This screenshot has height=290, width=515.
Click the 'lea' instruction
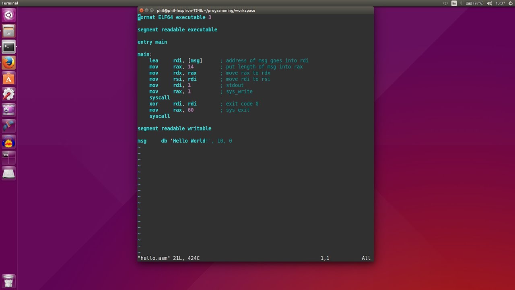coord(154,60)
